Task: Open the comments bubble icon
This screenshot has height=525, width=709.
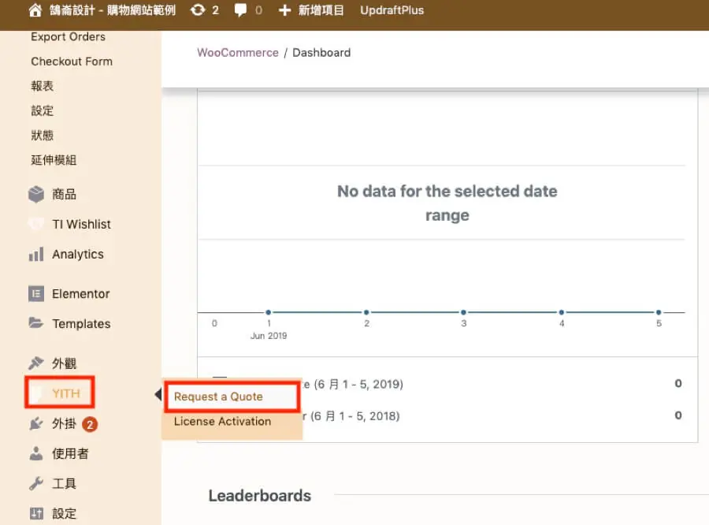Action: click(240, 10)
